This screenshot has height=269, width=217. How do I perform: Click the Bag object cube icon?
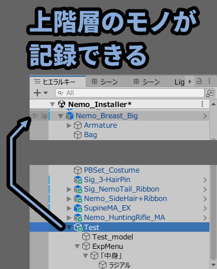coord(77,135)
